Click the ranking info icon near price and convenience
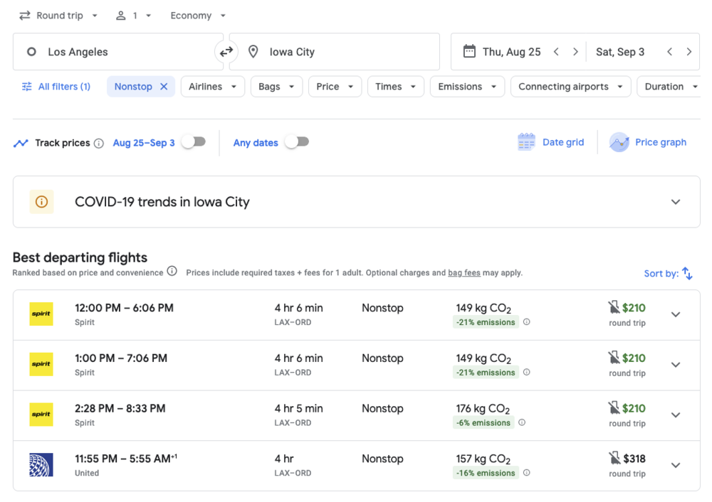 click(172, 272)
